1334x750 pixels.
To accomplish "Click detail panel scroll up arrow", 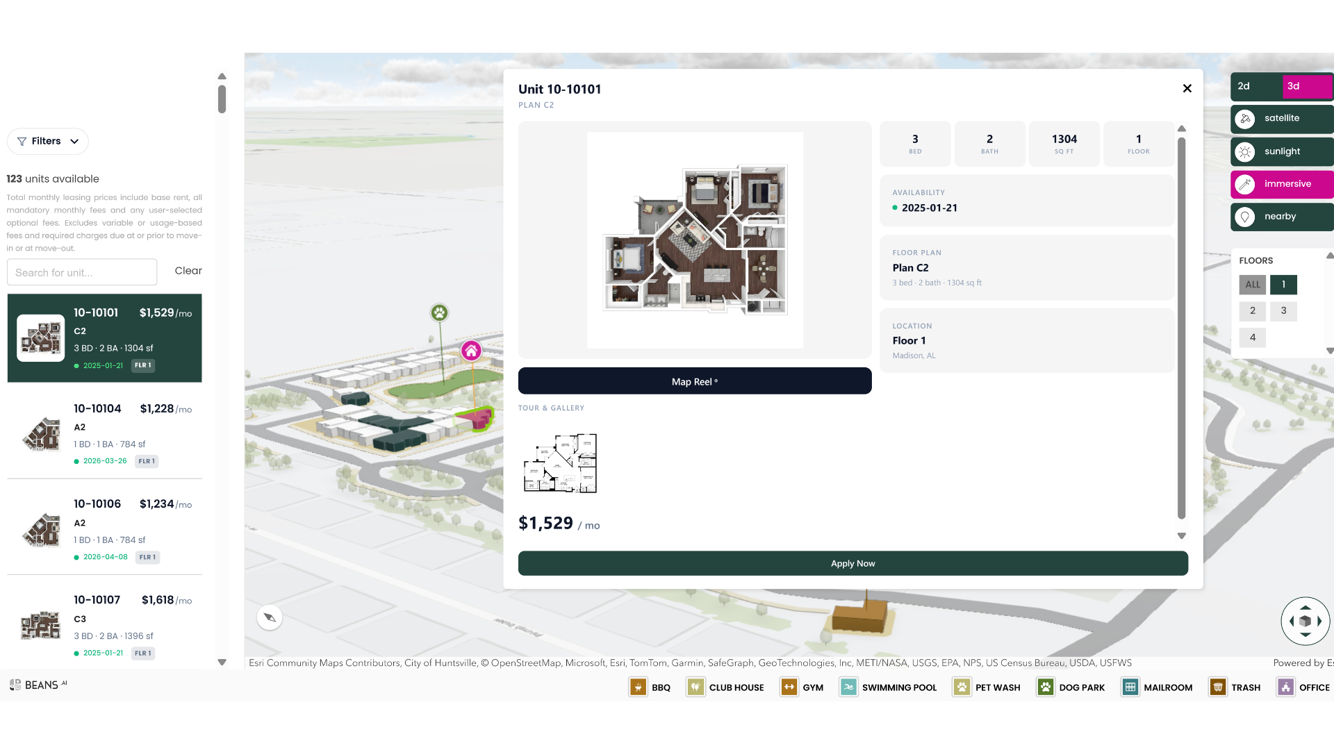I will [1182, 129].
